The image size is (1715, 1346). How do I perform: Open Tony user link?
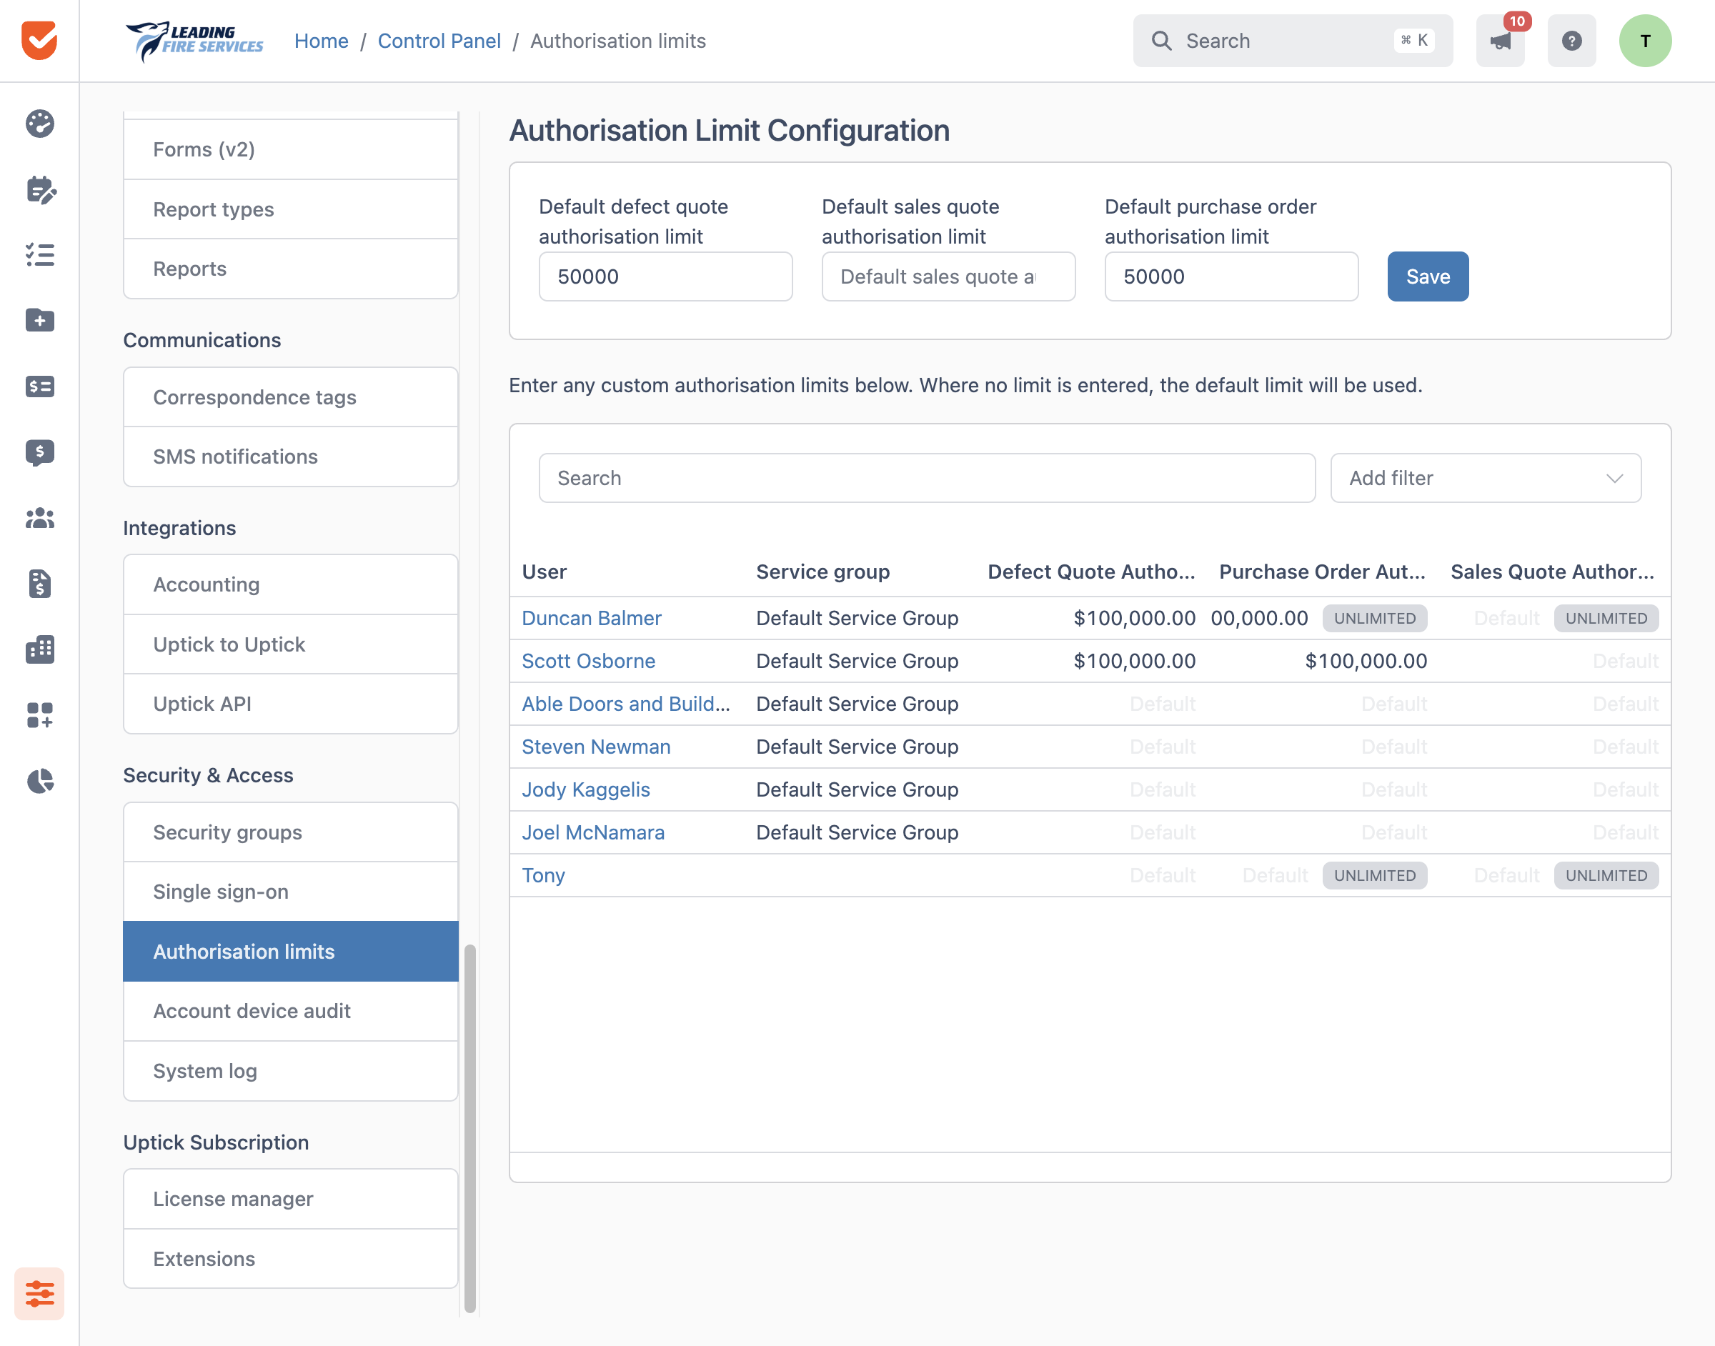pyautogui.click(x=543, y=874)
